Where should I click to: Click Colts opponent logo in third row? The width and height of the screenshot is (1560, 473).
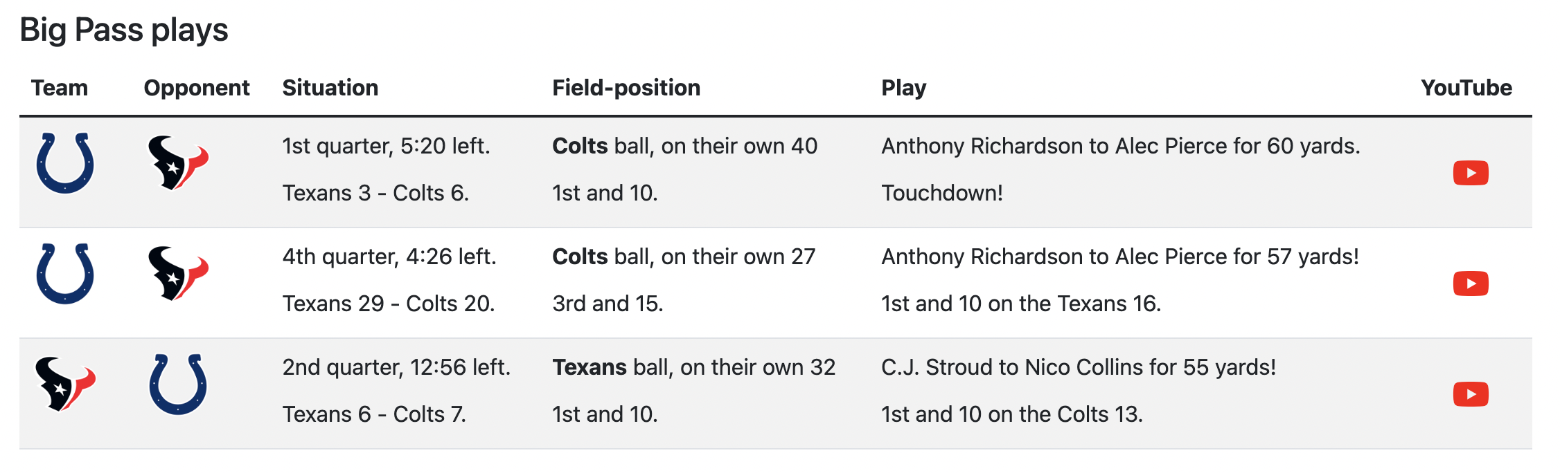tap(178, 384)
